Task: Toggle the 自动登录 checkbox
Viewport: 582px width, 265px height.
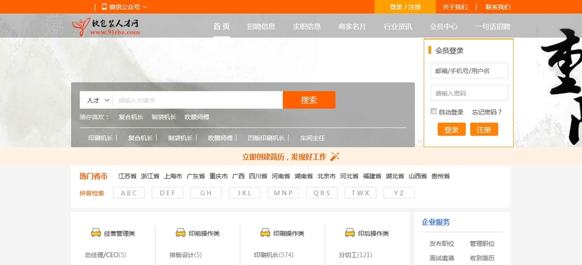Action: tap(433, 111)
